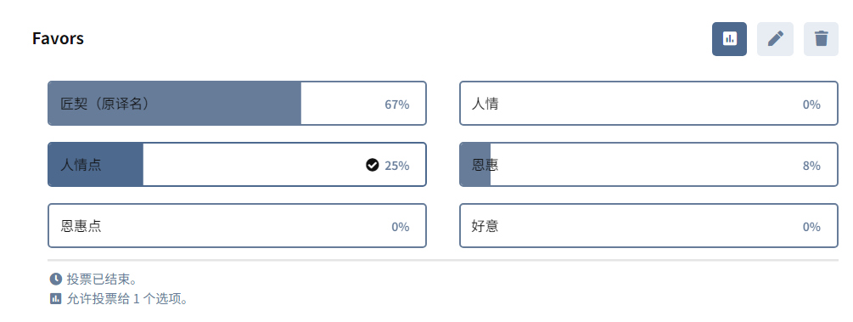853x322 pixels.
Task: Click the clock icon beside 投票已结束
Action: 55,280
